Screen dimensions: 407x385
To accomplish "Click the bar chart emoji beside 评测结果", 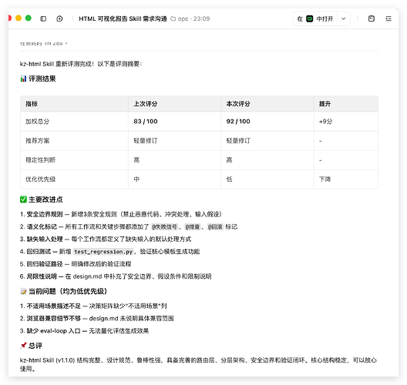I will (x=23, y=79).
